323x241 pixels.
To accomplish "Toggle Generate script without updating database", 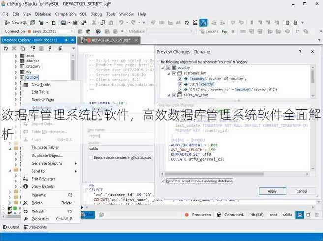I will pos(163,181).
